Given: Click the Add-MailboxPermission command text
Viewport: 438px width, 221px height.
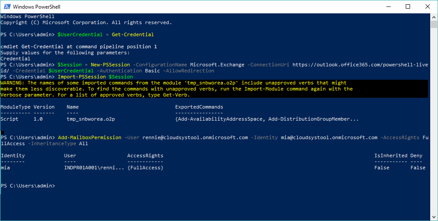Looking at the screenshot, I should click(89, 137).
